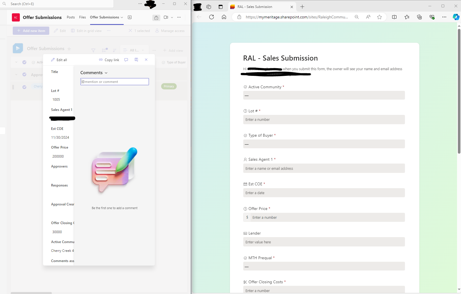The width and height of the screenshot is (461, 294).
Task: Click the favorites star in the address bar
Action: click(x=379, y=17)
